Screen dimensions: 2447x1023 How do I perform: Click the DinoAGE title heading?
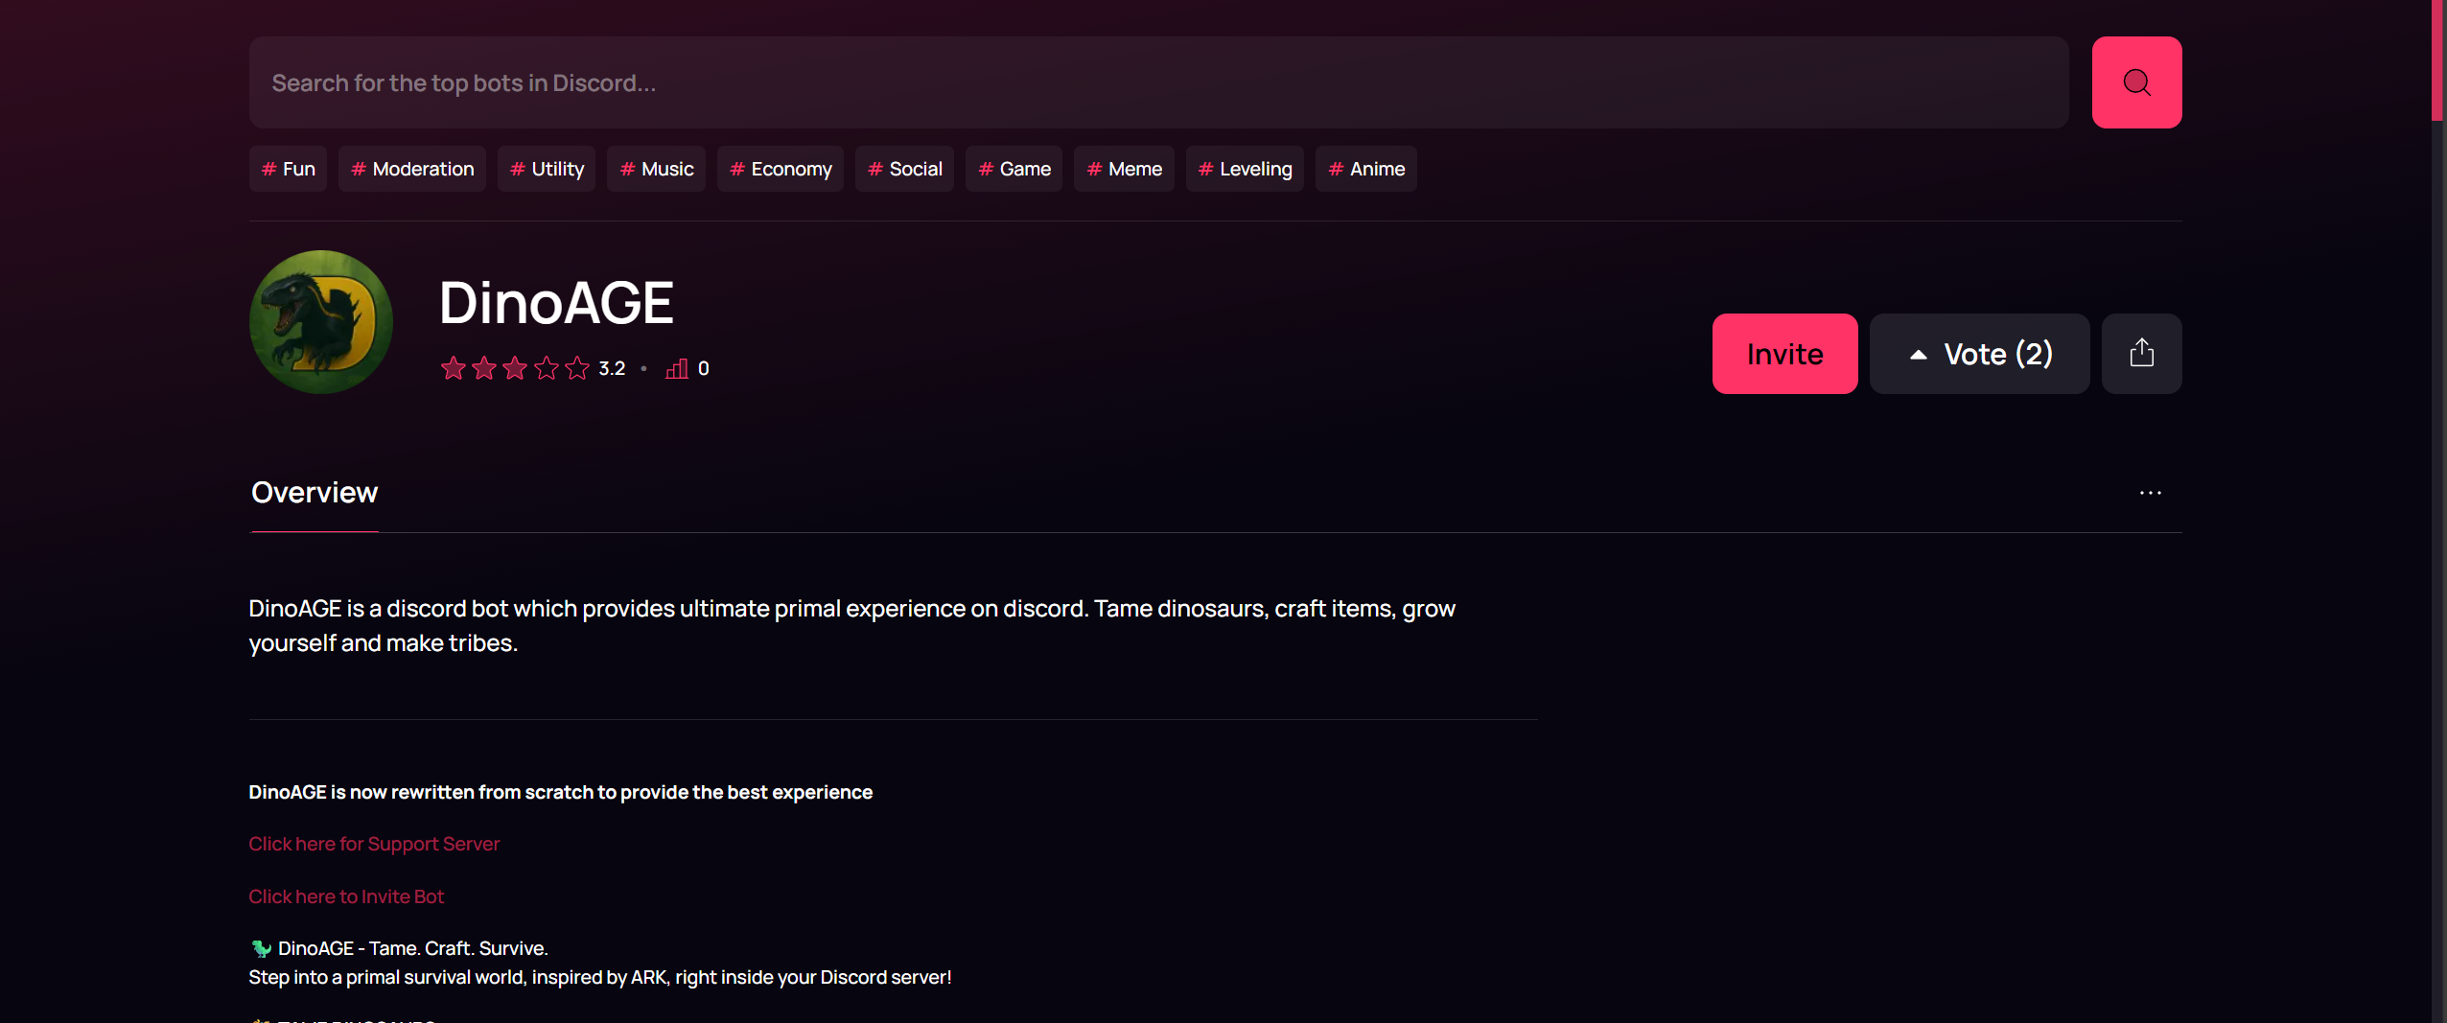[x=556, y=303]
